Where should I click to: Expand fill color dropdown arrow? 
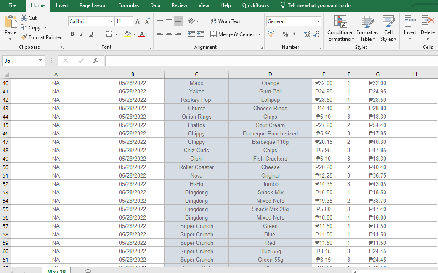tap(134, 34)
